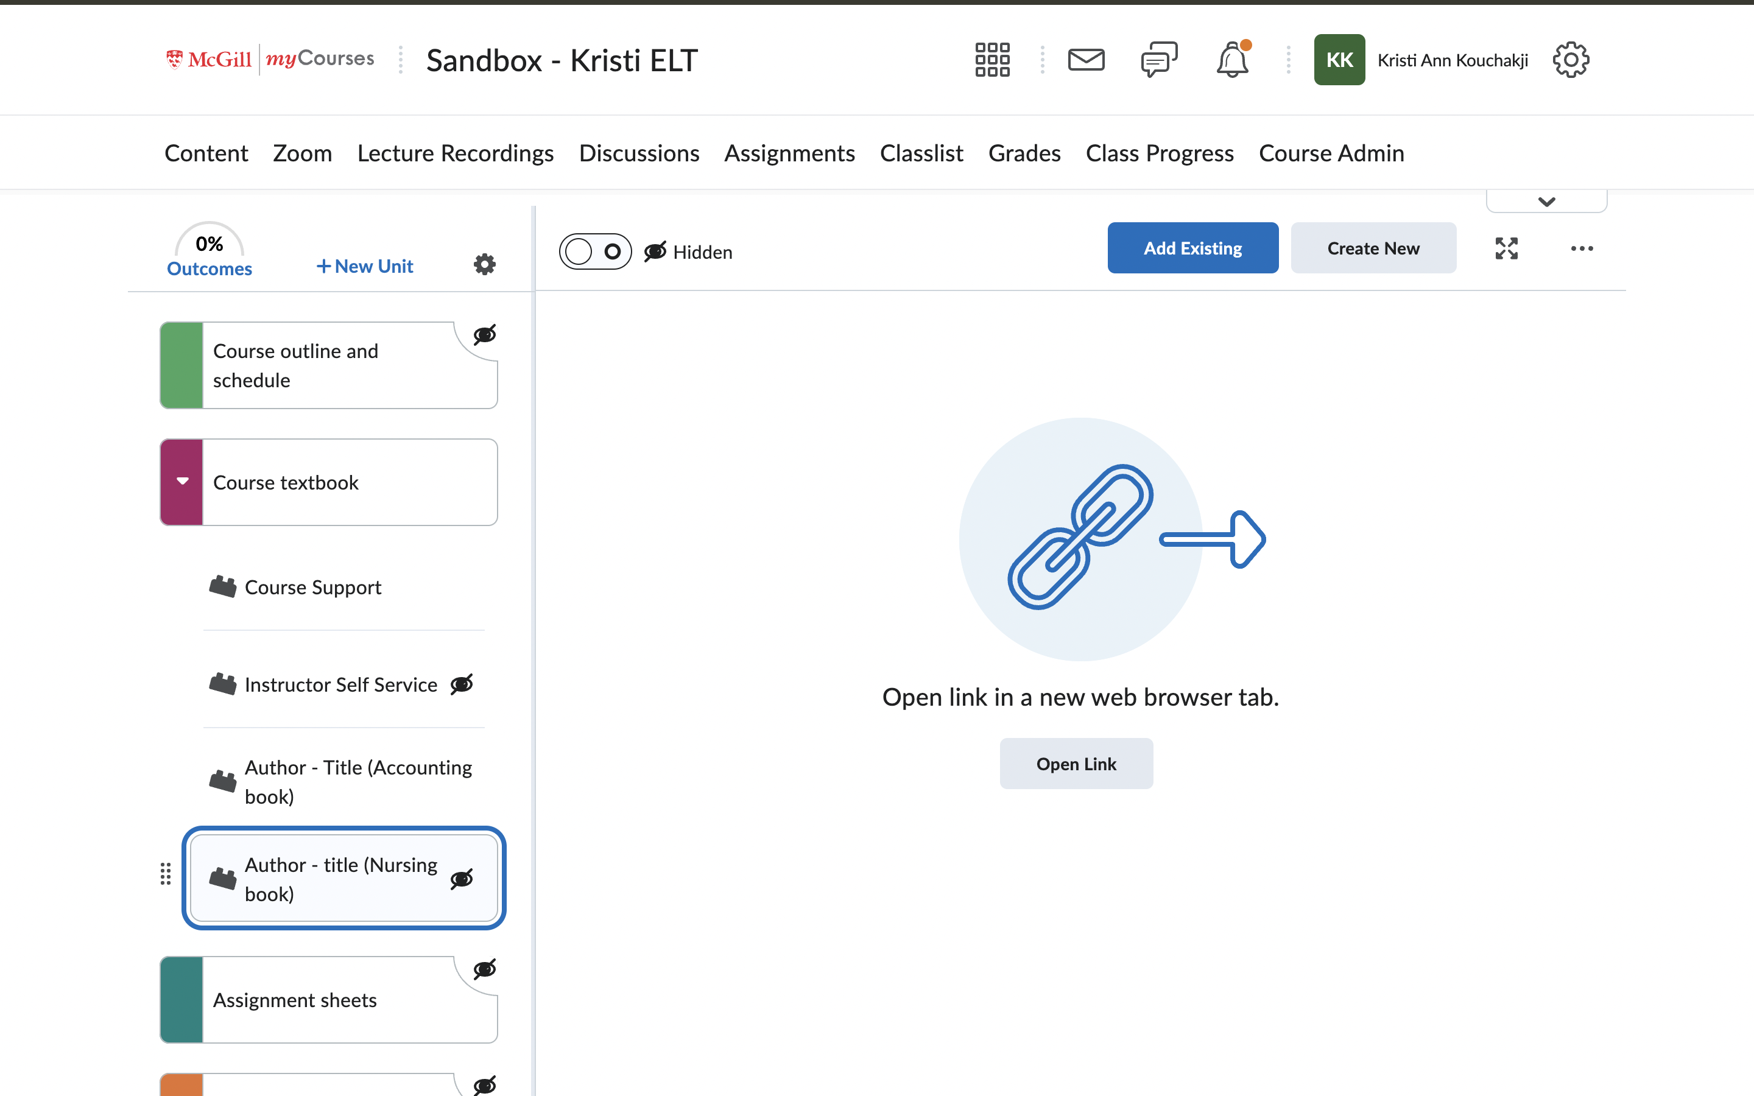Viewport: 1754px width, 1096px height.
Task: Add a New Unit
Action: point(365,266)
